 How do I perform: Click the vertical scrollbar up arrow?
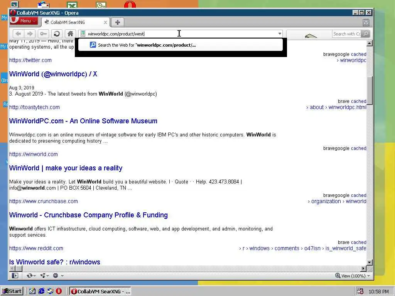[370, 43]
